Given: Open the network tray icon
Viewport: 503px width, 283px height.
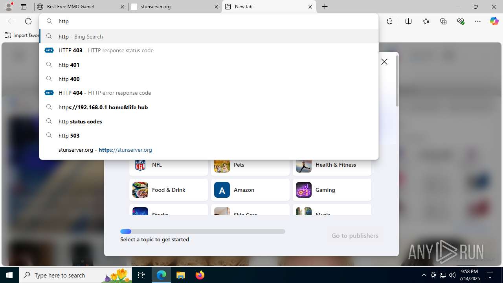Looking at the screenshot, I should (x=443, y=275).
